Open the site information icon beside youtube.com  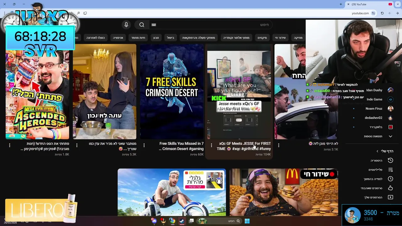pos(373,13)
